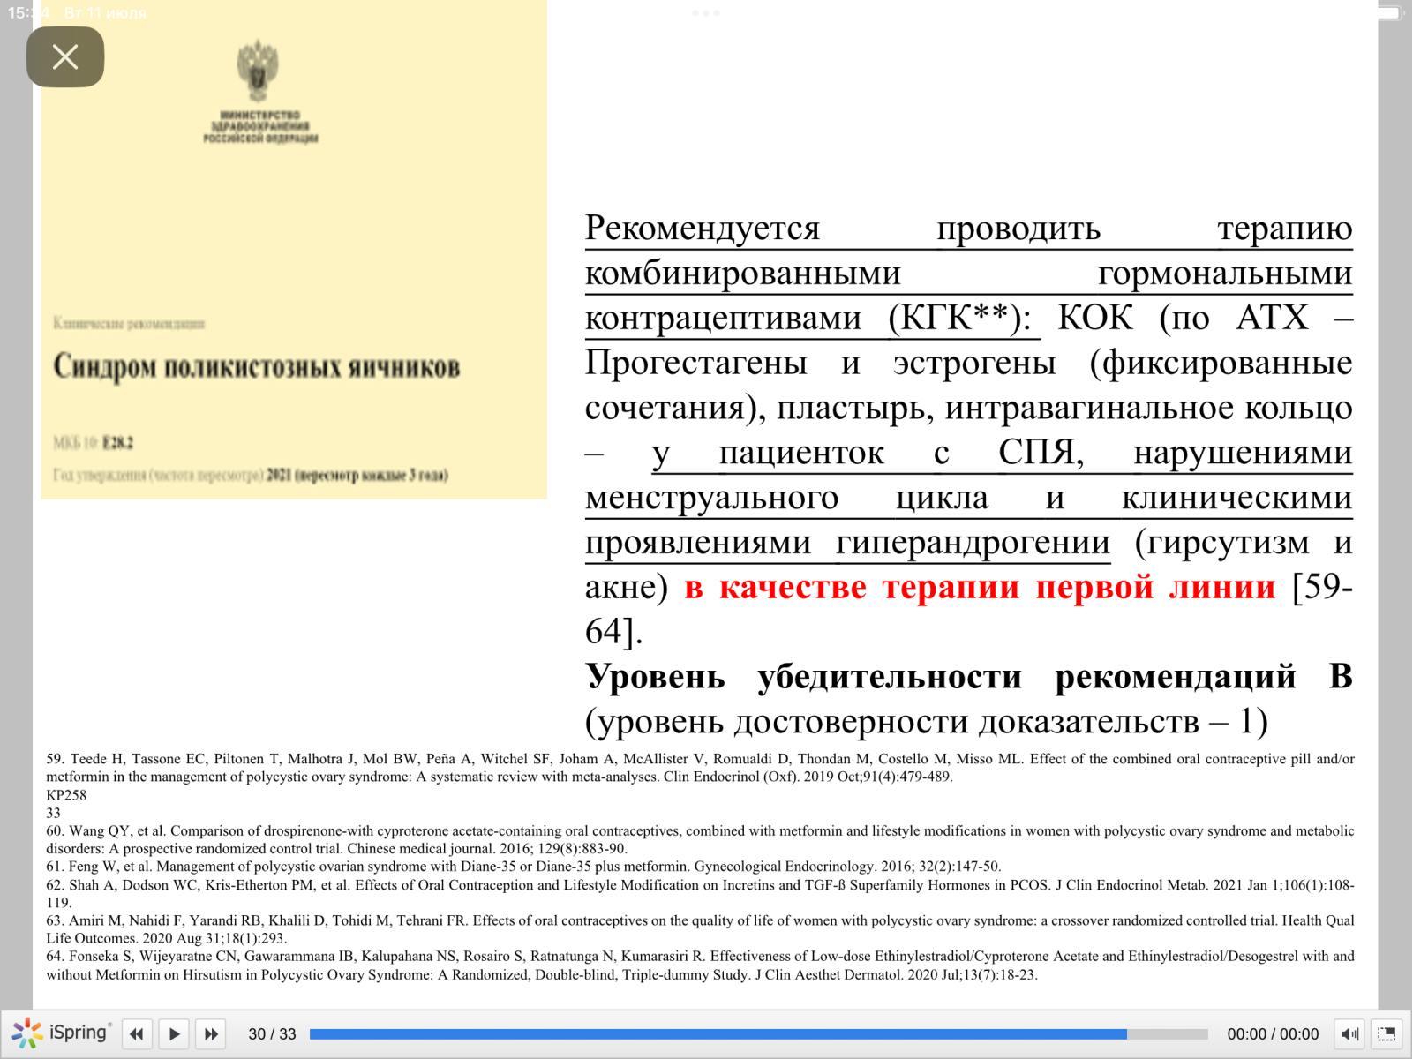Click 'Уровень убедительности рекомендаций В' text

click(969, 677)
